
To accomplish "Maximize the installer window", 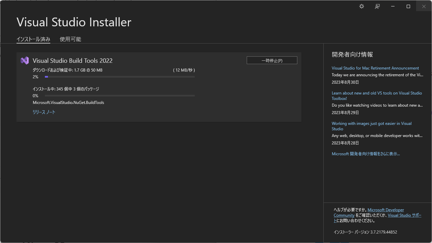I will [x=408, y=6].
